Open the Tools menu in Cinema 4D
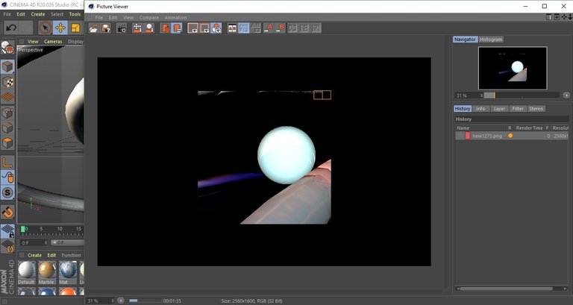 [75, 14]
